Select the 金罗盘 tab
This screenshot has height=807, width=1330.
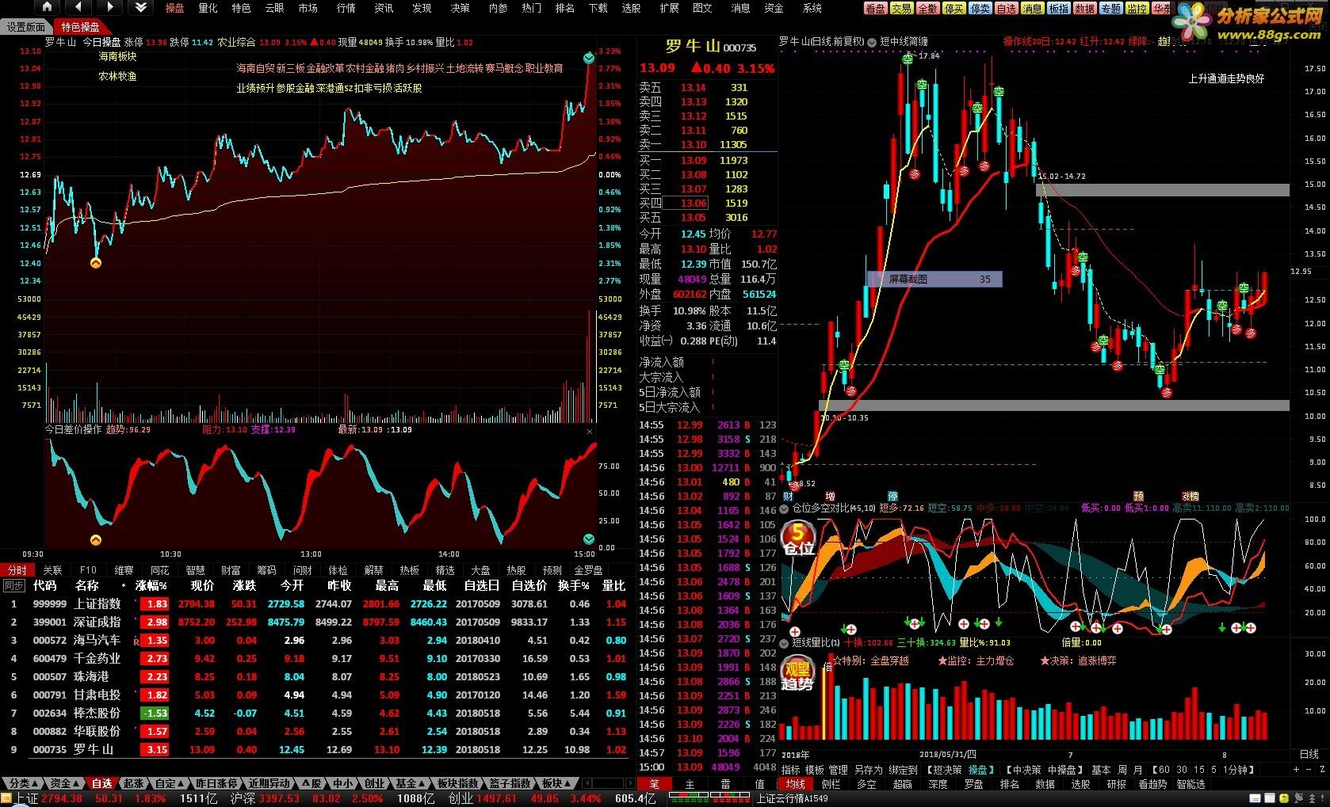[x=588, y=570]
